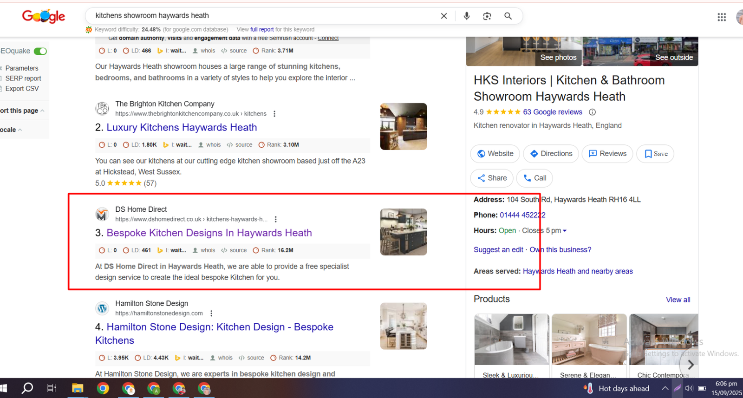Open the Google apps grid
Screen dimensions: 743x398
(x=722, y=17)
